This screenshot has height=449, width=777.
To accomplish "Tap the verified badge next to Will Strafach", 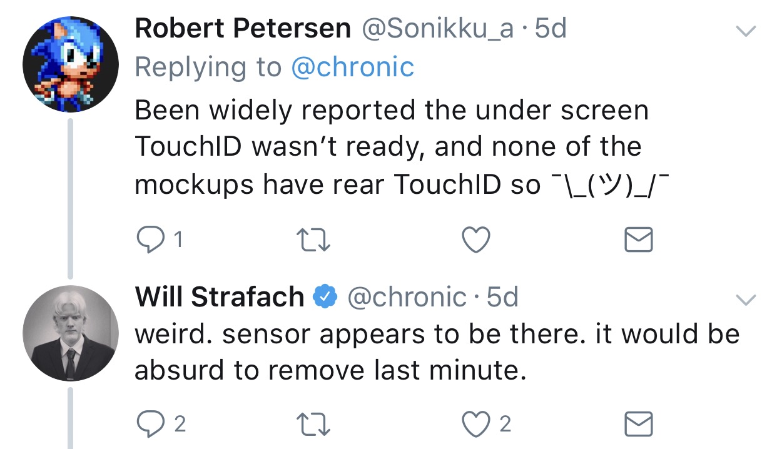I will coord(325,297).
